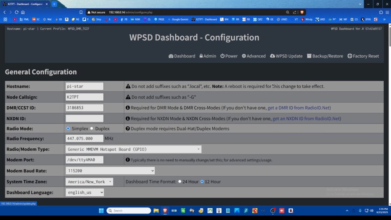Open System Time Zone dropdown

[x=89, y=182]
